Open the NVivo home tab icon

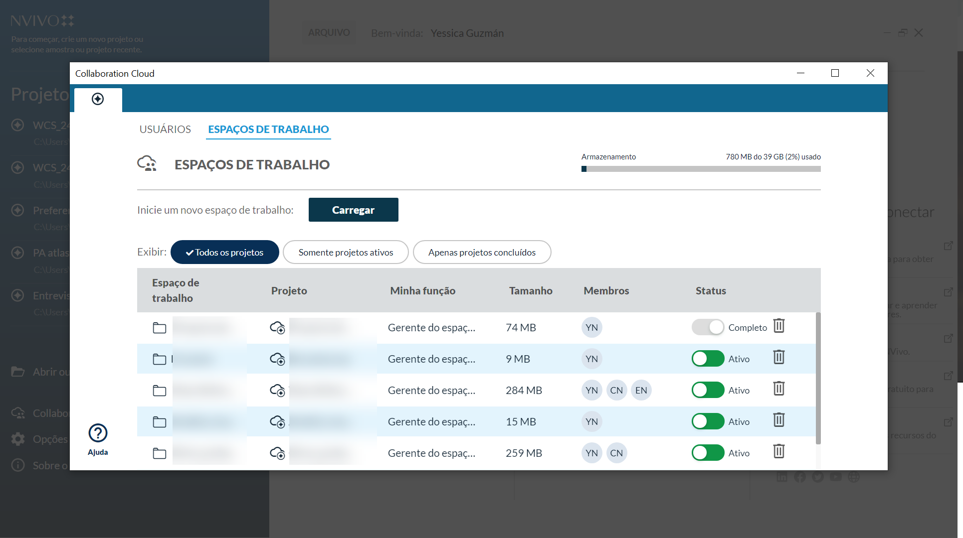pos(98,99)
